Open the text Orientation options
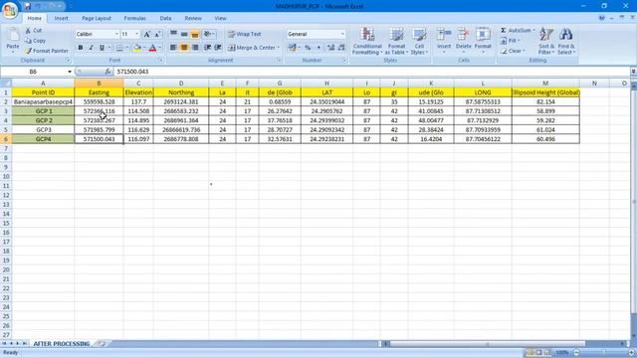The height and width of the screenshot is (358, 637). [209, 34]
